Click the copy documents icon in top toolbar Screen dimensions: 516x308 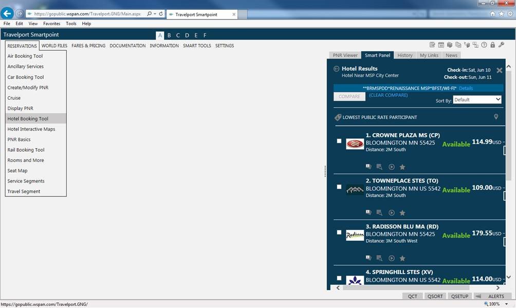pos(458,45)
